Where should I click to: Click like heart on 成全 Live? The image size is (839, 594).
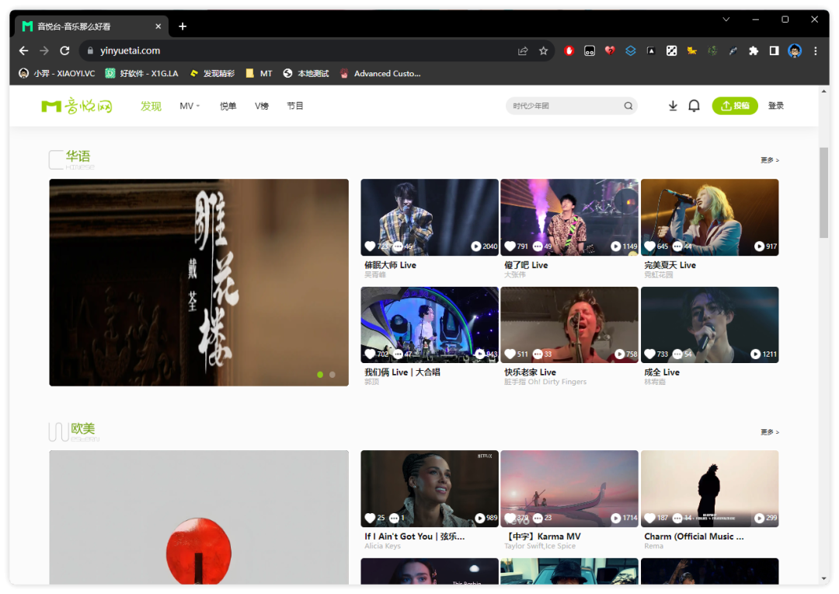click(649, 354)
